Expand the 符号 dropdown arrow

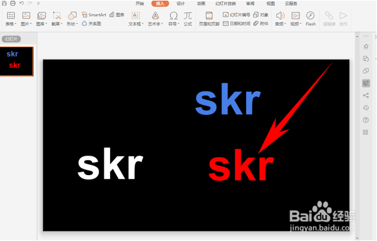tap(178, 24)
